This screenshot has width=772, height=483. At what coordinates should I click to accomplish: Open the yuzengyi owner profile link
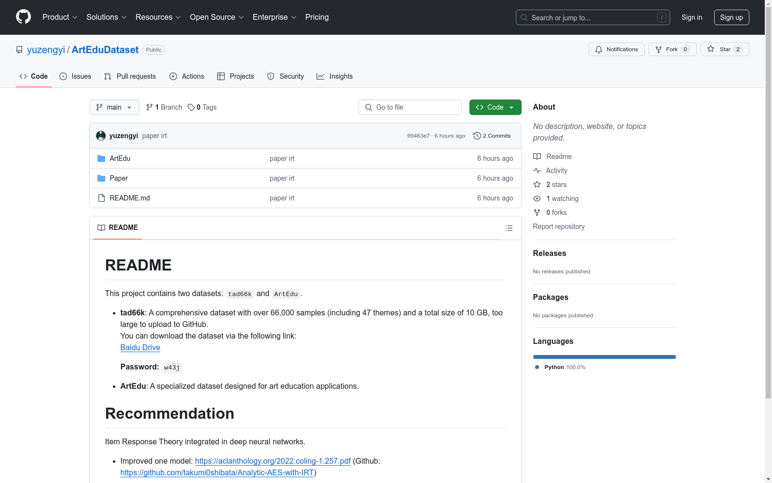point(46,50)
